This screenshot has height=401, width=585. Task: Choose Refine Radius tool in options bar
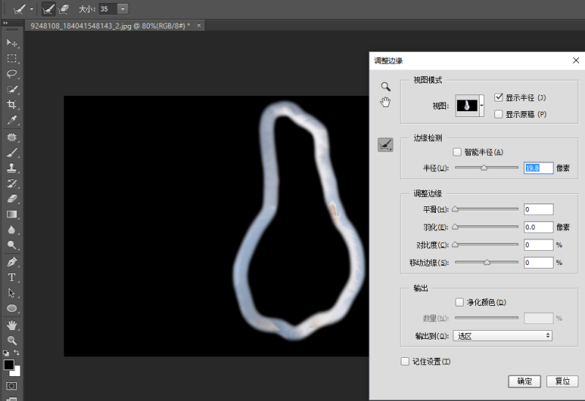[48, 9]
